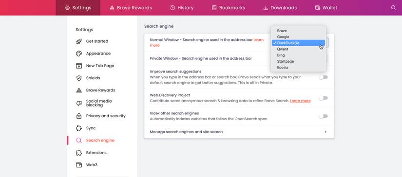402x177 pixels.
Task: Click the Sync icon in sidebar
Action: pyautogui.click(x=79, y=128)
